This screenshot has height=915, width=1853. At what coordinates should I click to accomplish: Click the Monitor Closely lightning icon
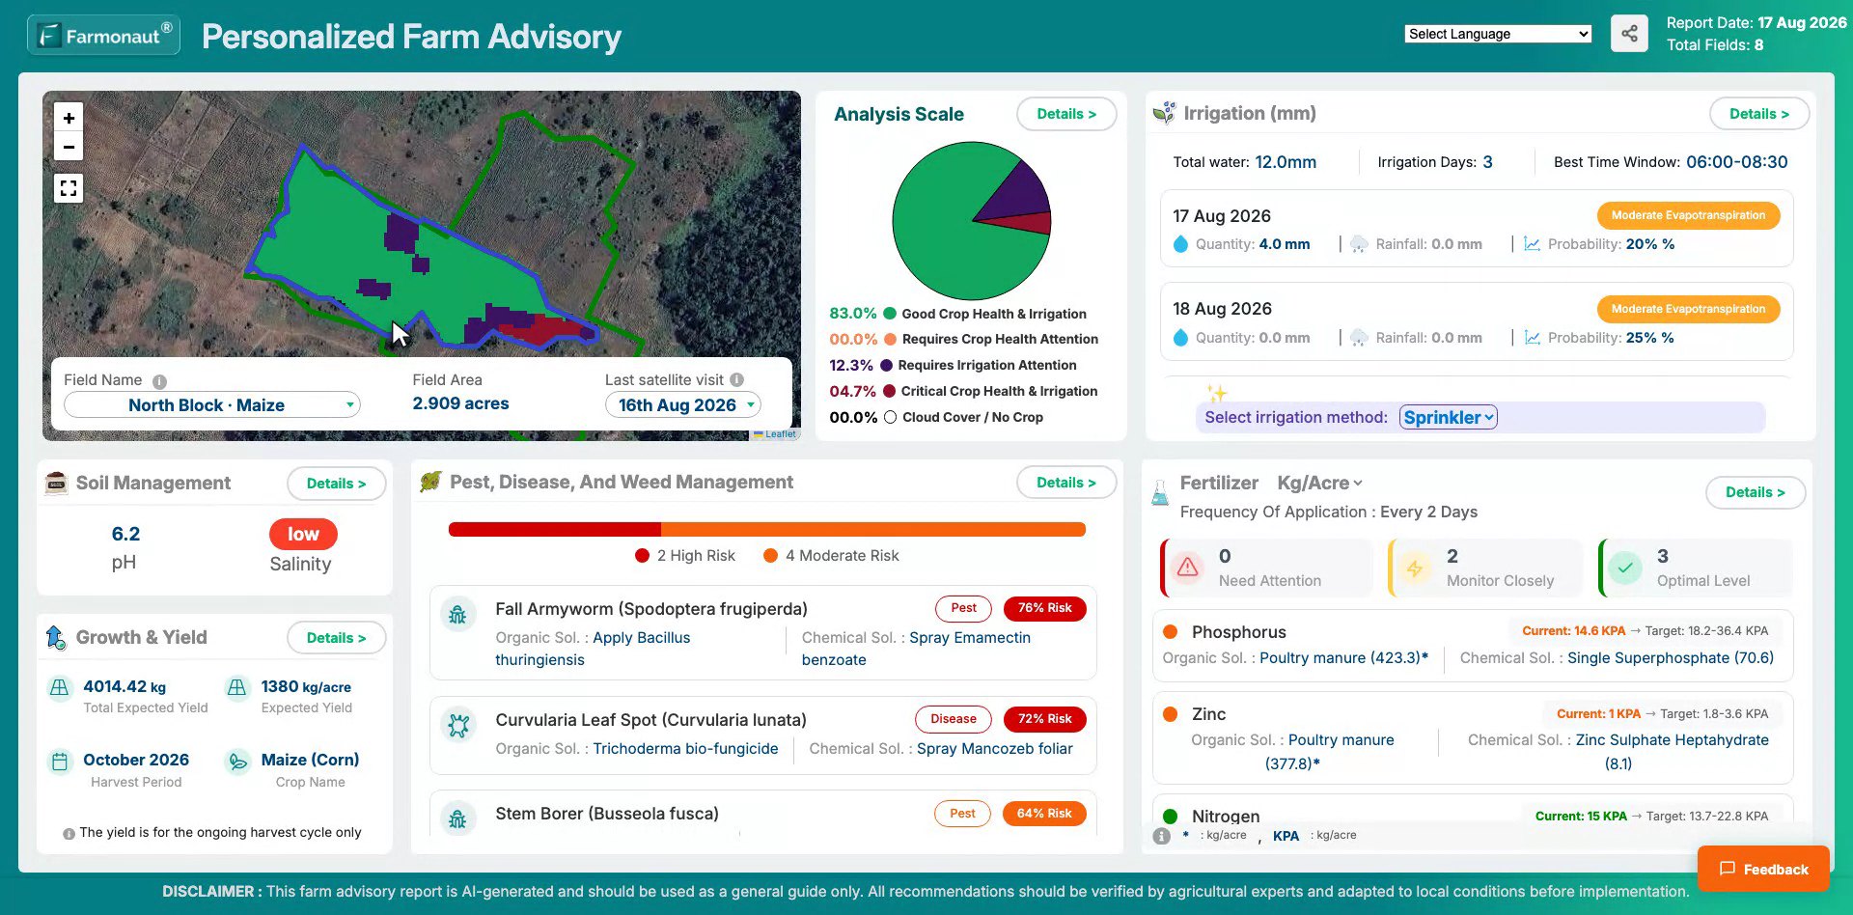(1415, 568)
